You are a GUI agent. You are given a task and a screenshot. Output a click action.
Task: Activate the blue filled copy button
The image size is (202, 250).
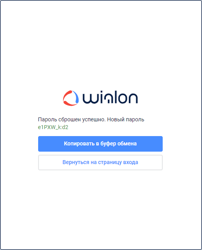pos(100,143)
